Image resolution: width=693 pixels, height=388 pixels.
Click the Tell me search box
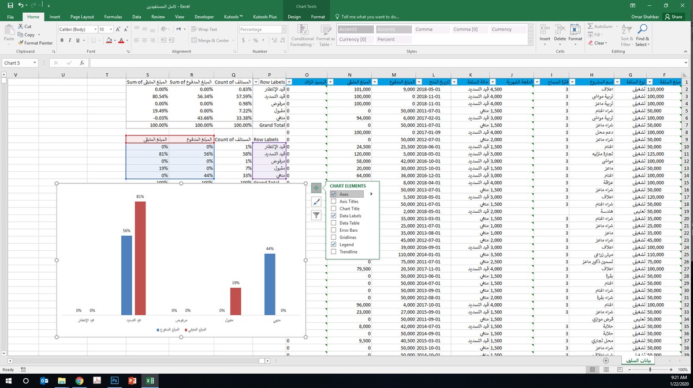pos(370,17)
